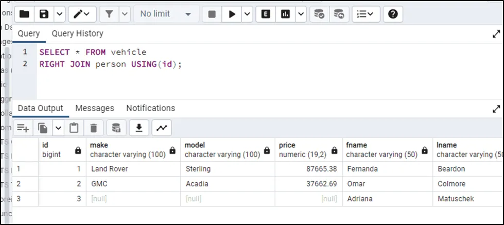Open the query tool Help icon
504x225 pixels.
[393, 14]
